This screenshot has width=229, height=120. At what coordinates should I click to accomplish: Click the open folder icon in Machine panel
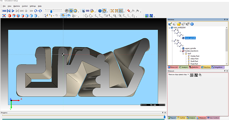tap(179, 24)
